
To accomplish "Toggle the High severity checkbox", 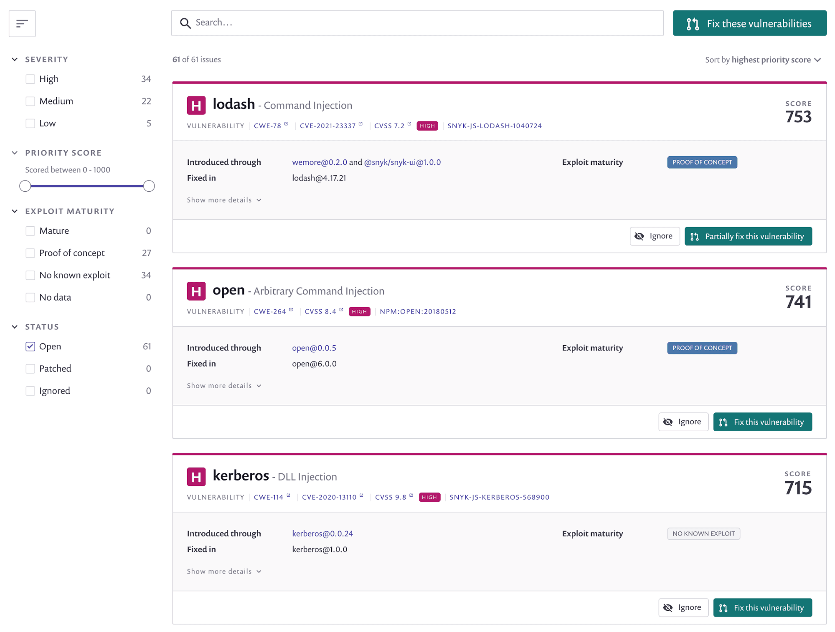I will tap(30, 79).
